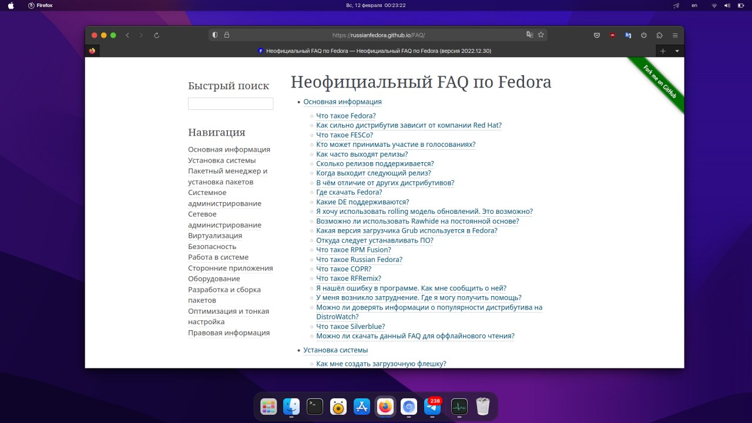This screenshot has height=423, width=752.
Task: Open the Fork me on GitHub ribbon
Action: click(x=659, y=82)
